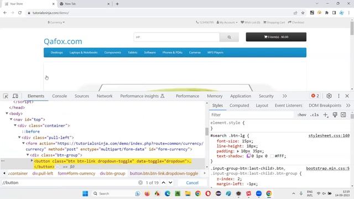The height and width of the screenshot is (199, 354).
Task: Clear the //button search field
Action: click(140, 182)
